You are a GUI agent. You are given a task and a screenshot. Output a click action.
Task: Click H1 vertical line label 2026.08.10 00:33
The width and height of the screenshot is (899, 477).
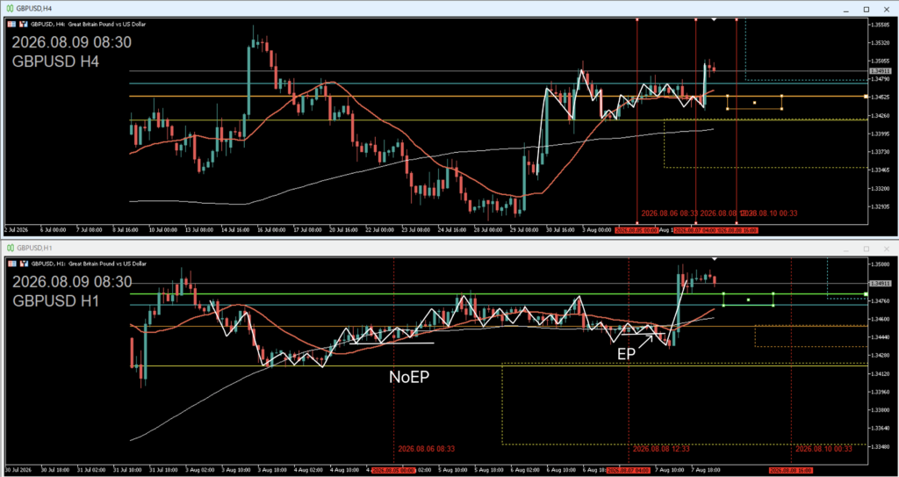823,448
